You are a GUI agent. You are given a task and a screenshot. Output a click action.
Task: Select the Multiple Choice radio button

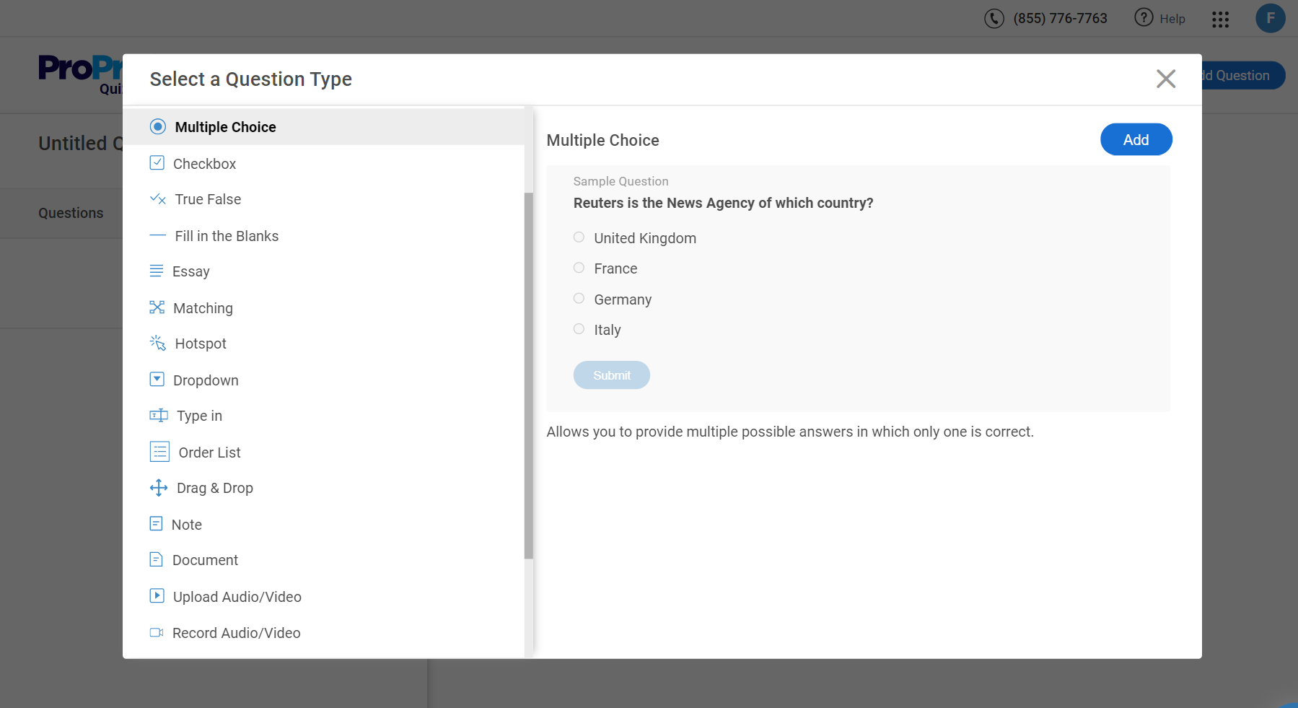point(157,127)
